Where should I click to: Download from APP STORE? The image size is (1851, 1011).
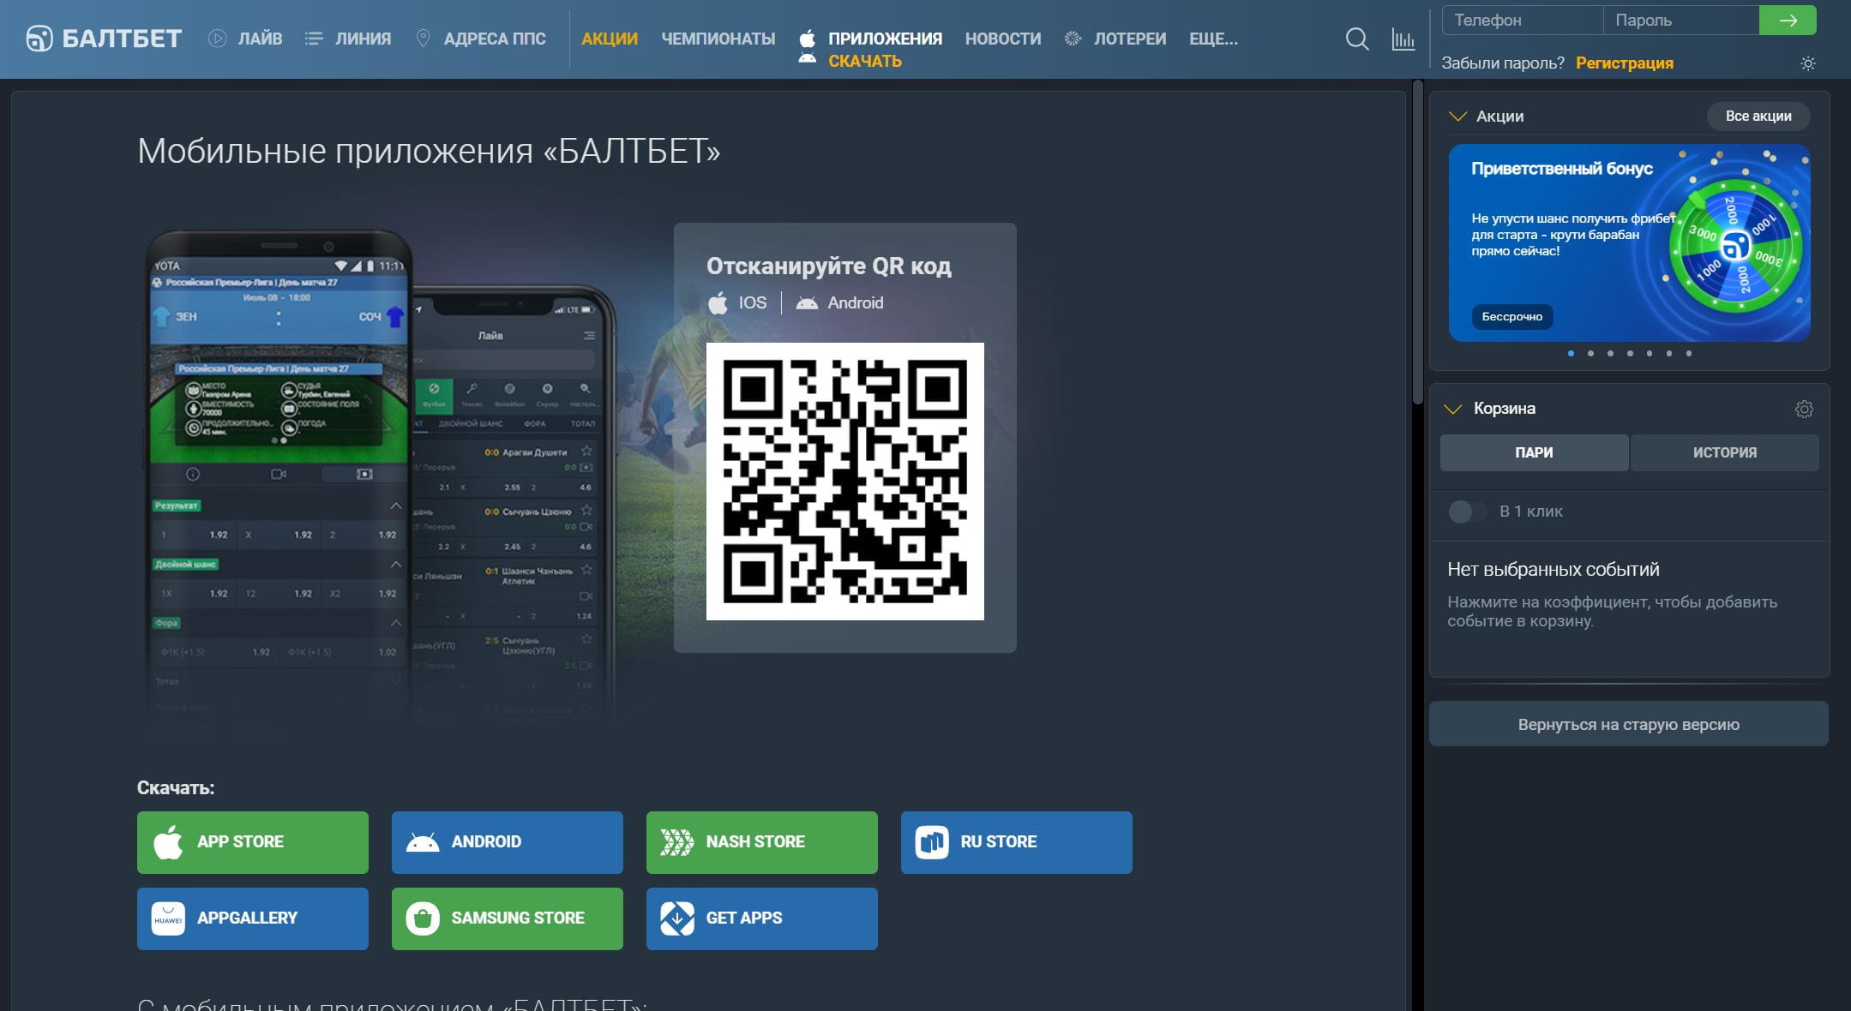point(253,842)
